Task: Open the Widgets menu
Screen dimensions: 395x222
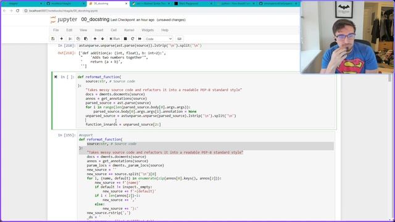Action: click(x=148, y=30)
